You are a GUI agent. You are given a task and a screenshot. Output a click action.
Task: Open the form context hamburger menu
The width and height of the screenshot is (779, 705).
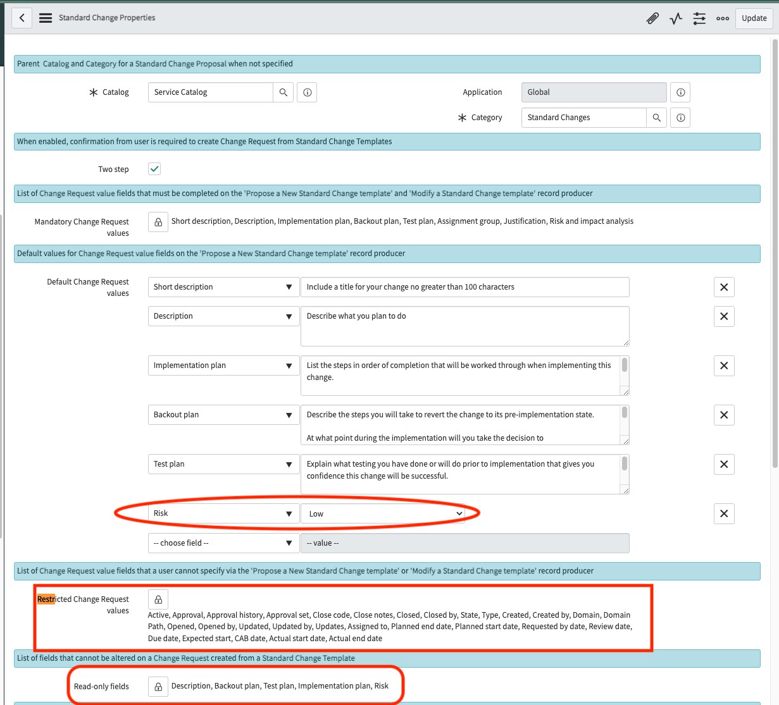(x=45, y=18)
